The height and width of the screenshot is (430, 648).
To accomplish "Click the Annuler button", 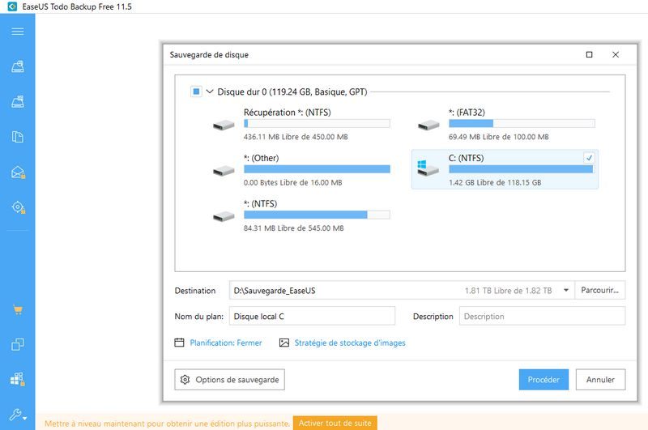I will click(600, 379).
